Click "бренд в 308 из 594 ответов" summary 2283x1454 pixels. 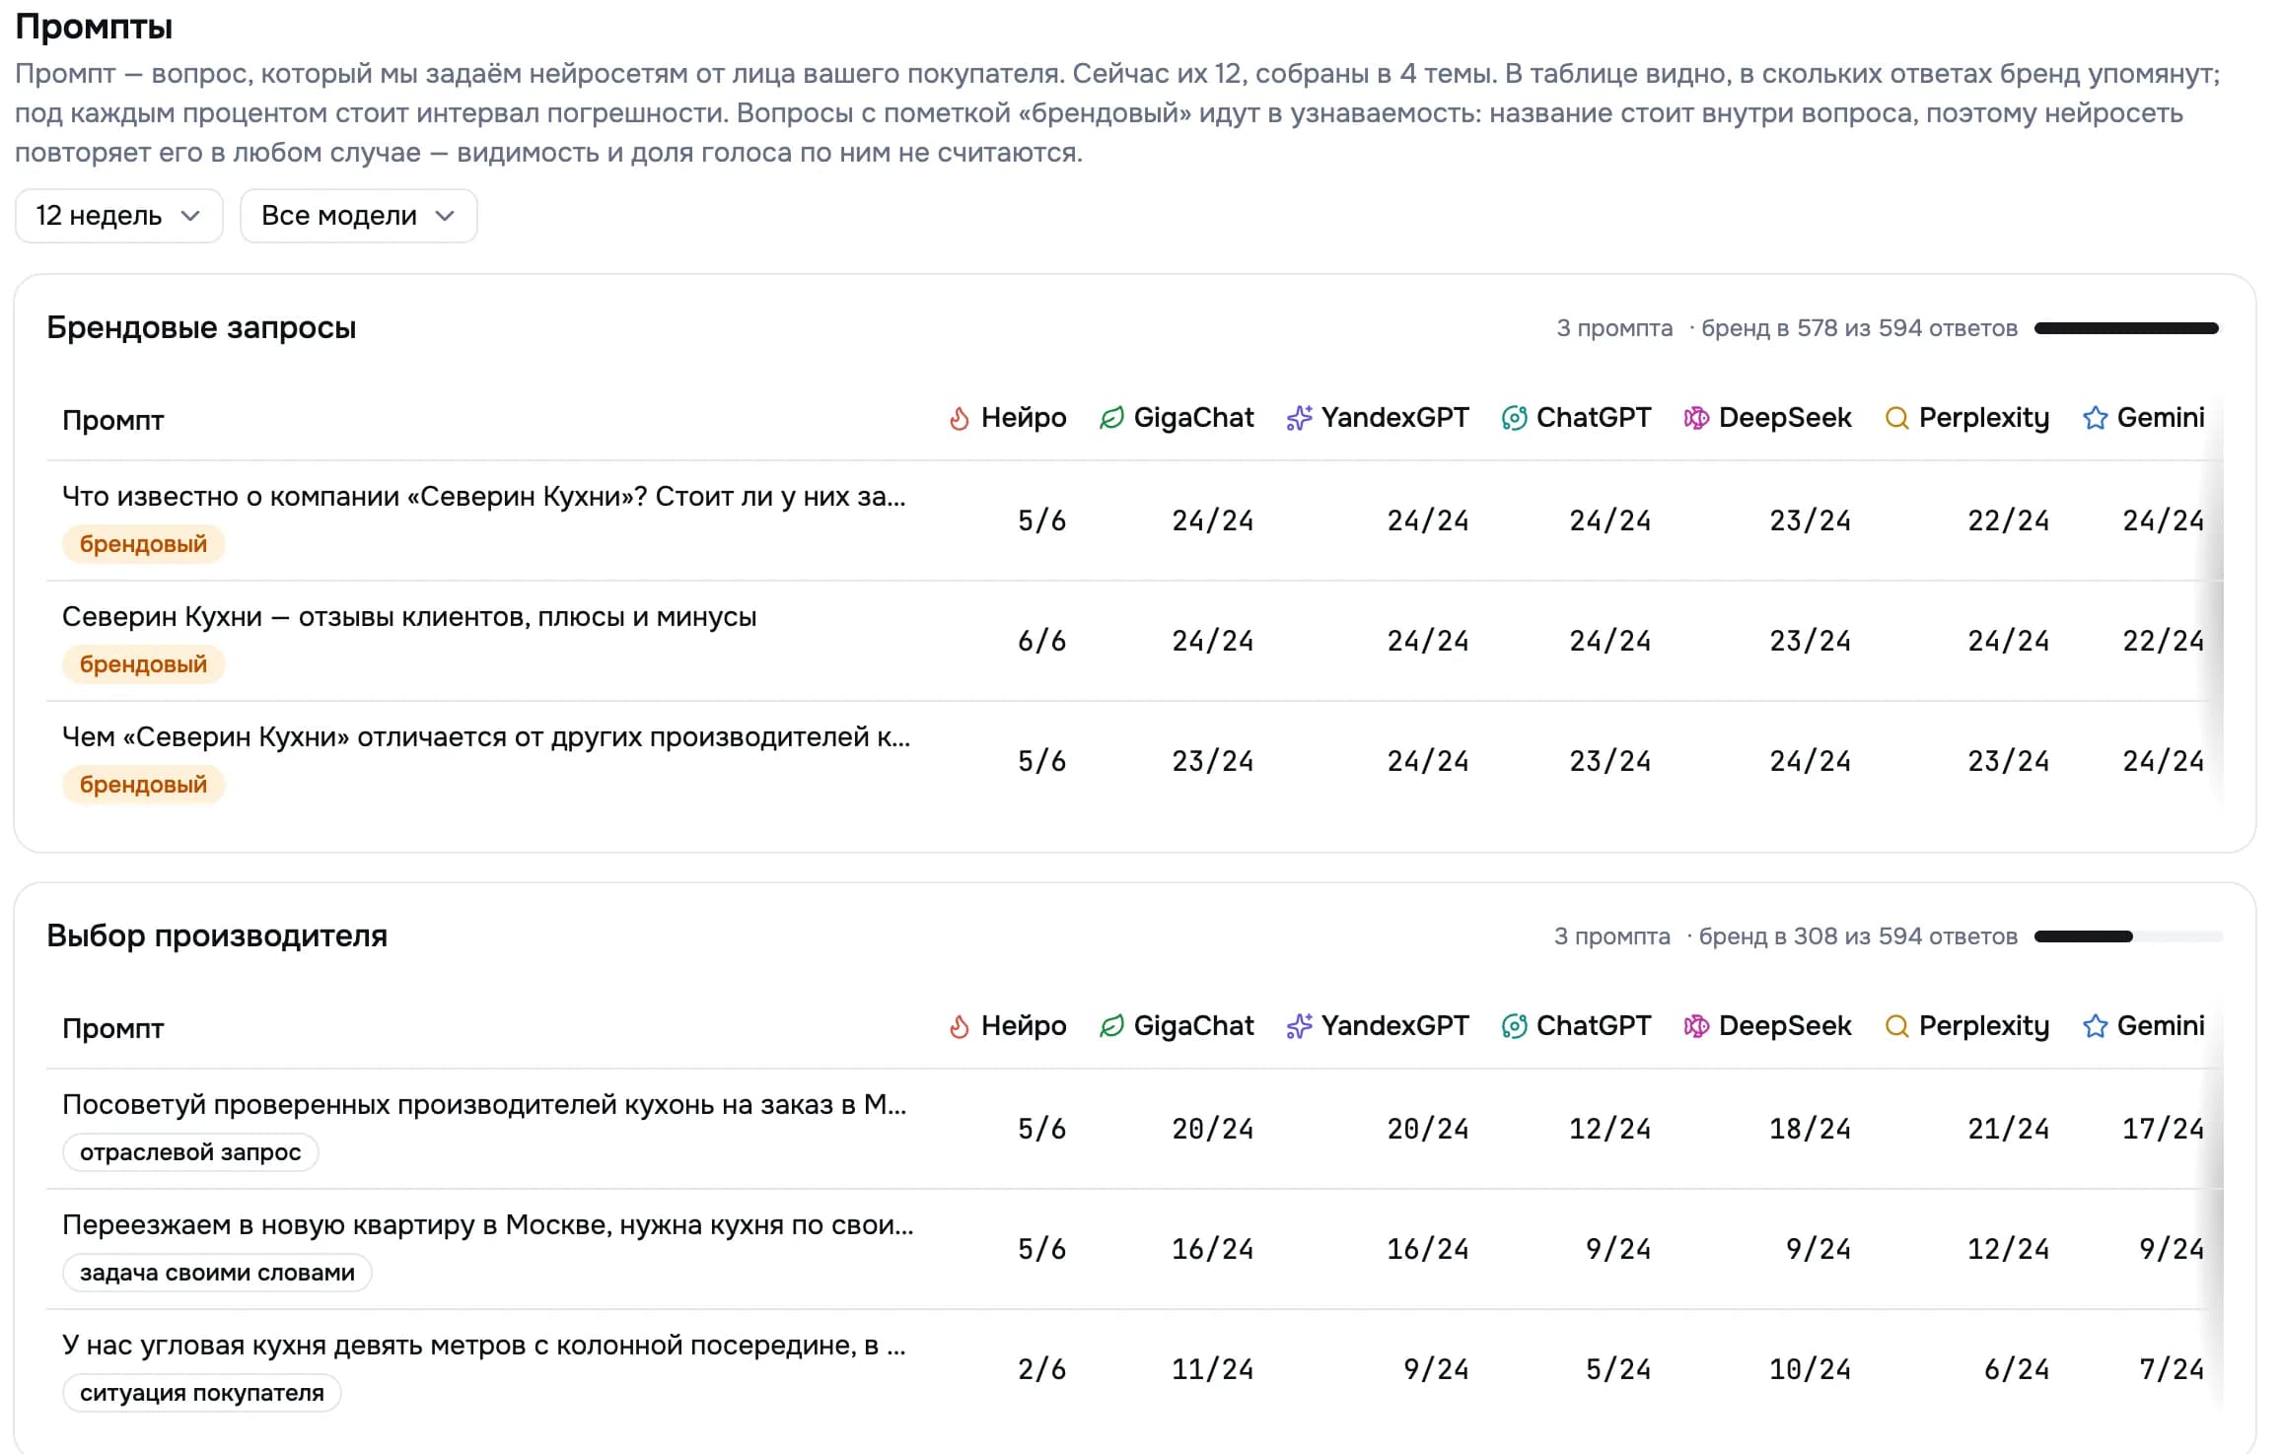(1858, 936)
